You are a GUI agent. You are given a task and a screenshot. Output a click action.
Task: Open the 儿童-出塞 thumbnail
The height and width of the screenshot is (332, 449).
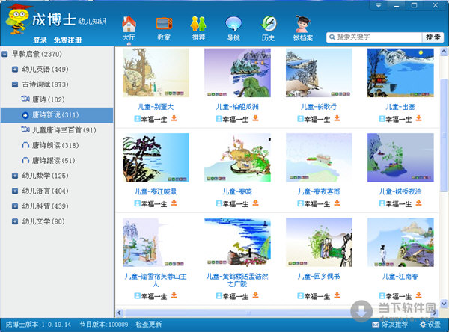(x=400, y=73)
